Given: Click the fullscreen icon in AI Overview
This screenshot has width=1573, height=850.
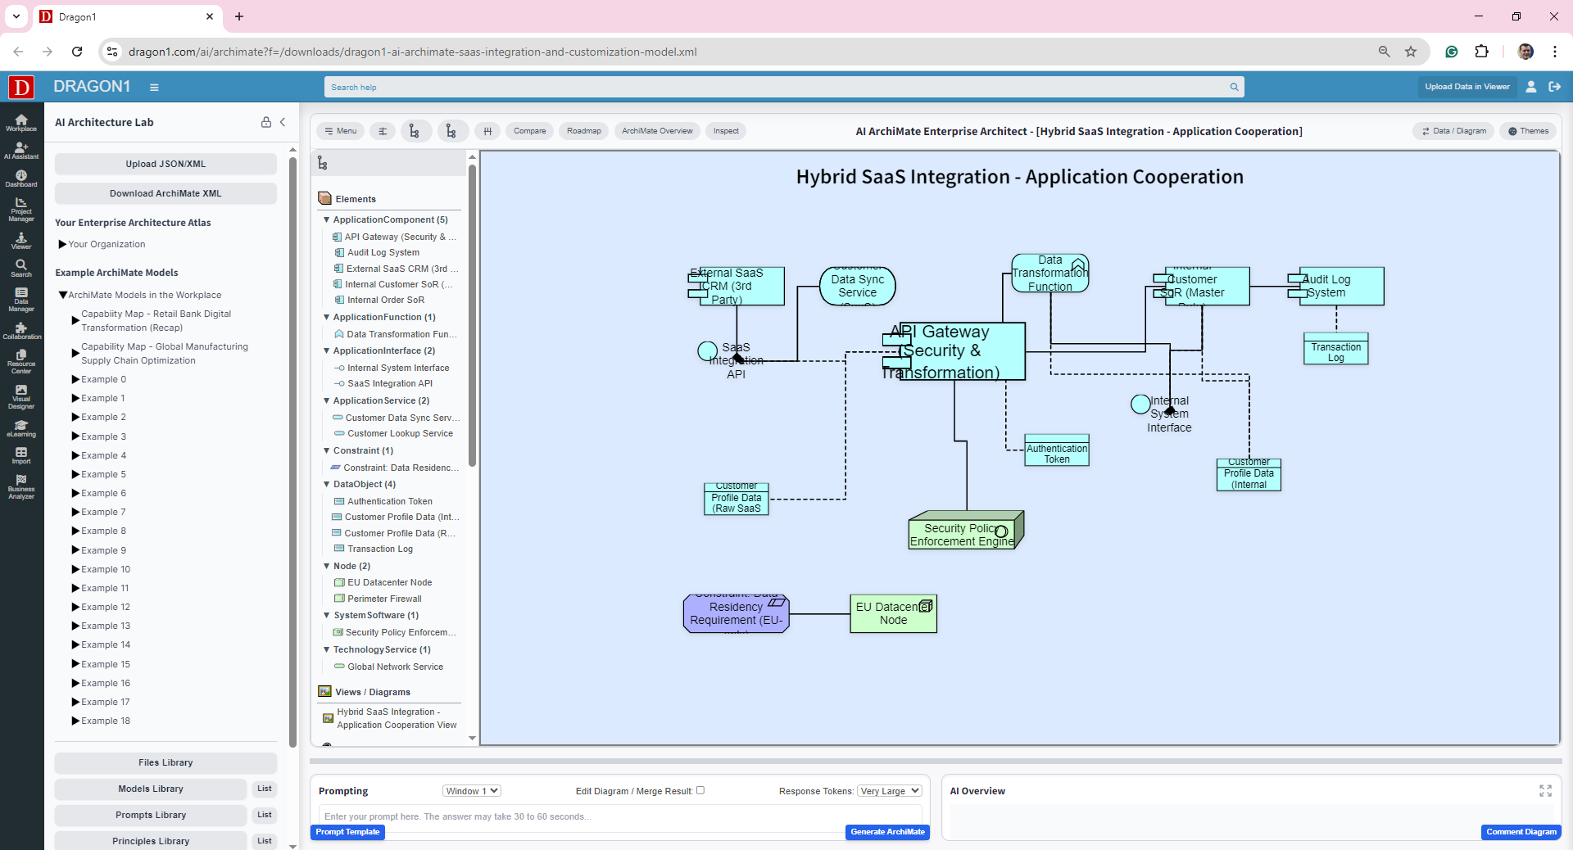Looking at the screenshot, I should [x=1545, y=791].
